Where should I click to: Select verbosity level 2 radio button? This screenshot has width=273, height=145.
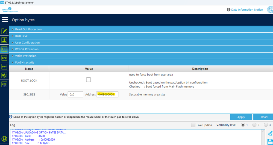[x=254, y=125]
